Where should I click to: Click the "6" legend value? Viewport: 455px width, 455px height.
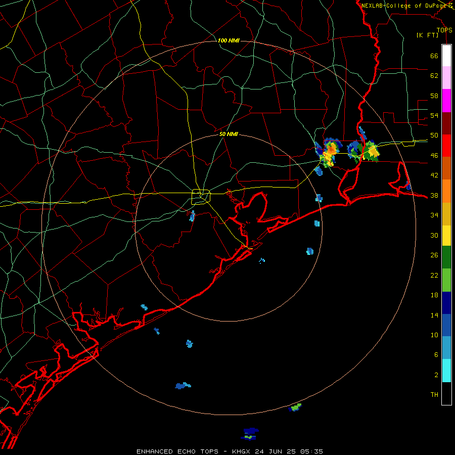(436, 355)
